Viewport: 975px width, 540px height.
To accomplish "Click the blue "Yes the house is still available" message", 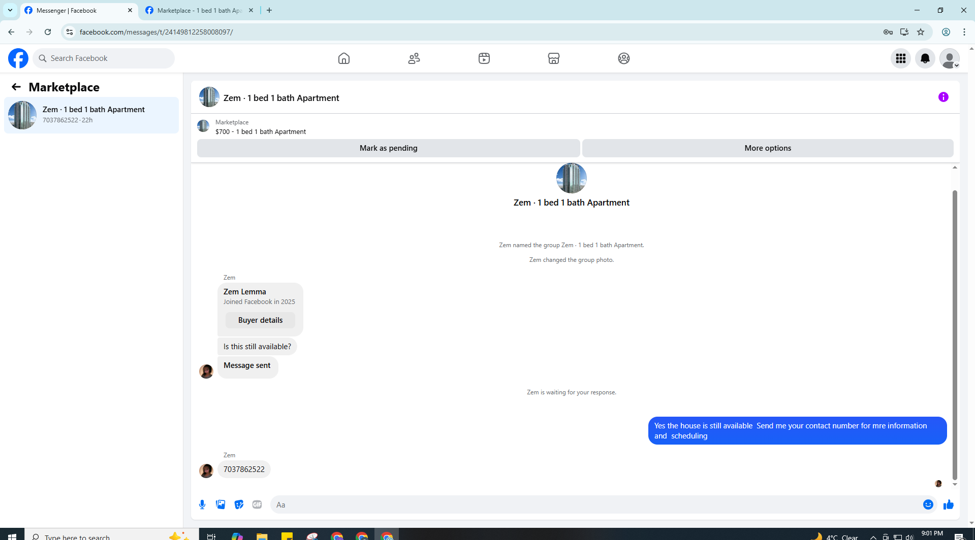I will coord(797,431).
